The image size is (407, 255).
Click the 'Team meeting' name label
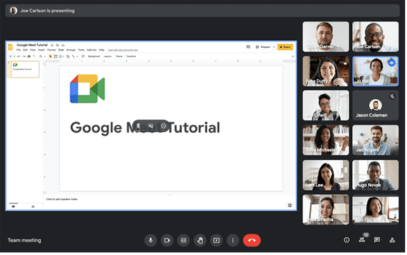[x=24, y=240]
